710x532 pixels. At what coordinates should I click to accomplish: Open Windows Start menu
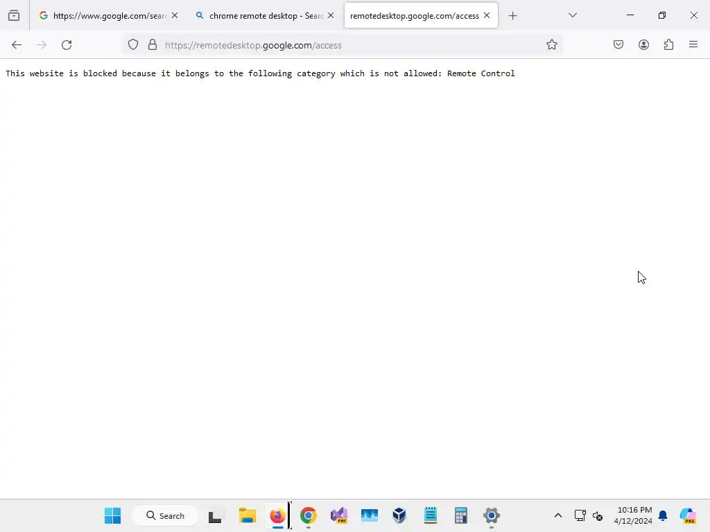coord(112,515)
